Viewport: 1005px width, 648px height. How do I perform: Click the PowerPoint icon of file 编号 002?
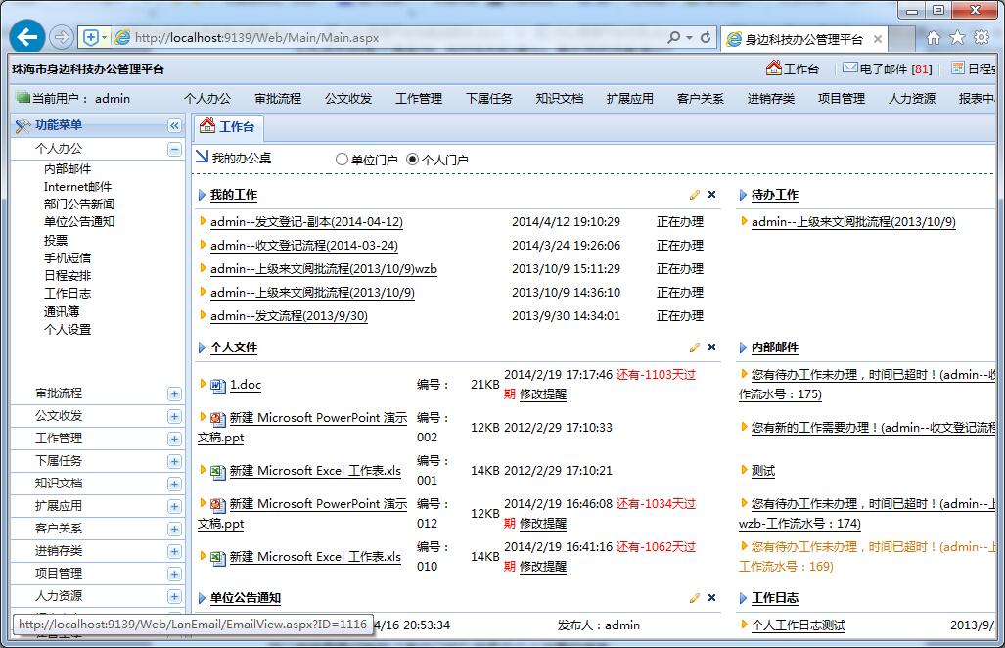[218, 419]
